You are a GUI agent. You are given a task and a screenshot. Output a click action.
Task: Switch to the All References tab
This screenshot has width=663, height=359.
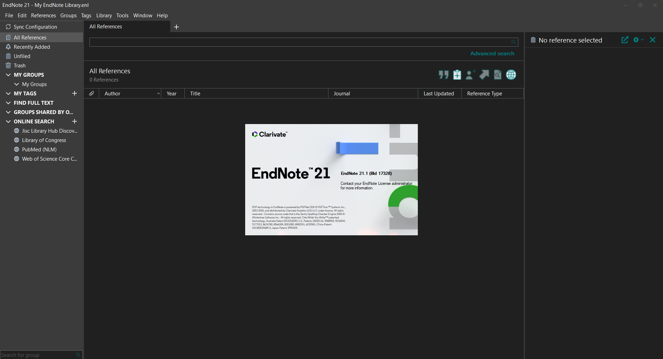point(127,27)
